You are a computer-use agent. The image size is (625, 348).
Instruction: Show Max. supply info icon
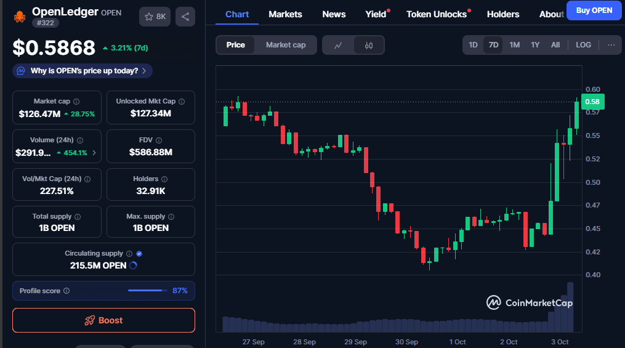(x=171, y=217)
